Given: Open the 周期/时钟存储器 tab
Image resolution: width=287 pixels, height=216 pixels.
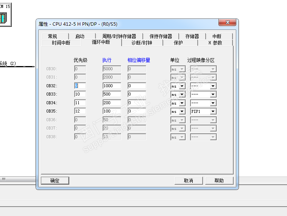Looking at the screenshot, I should (119, 36).
